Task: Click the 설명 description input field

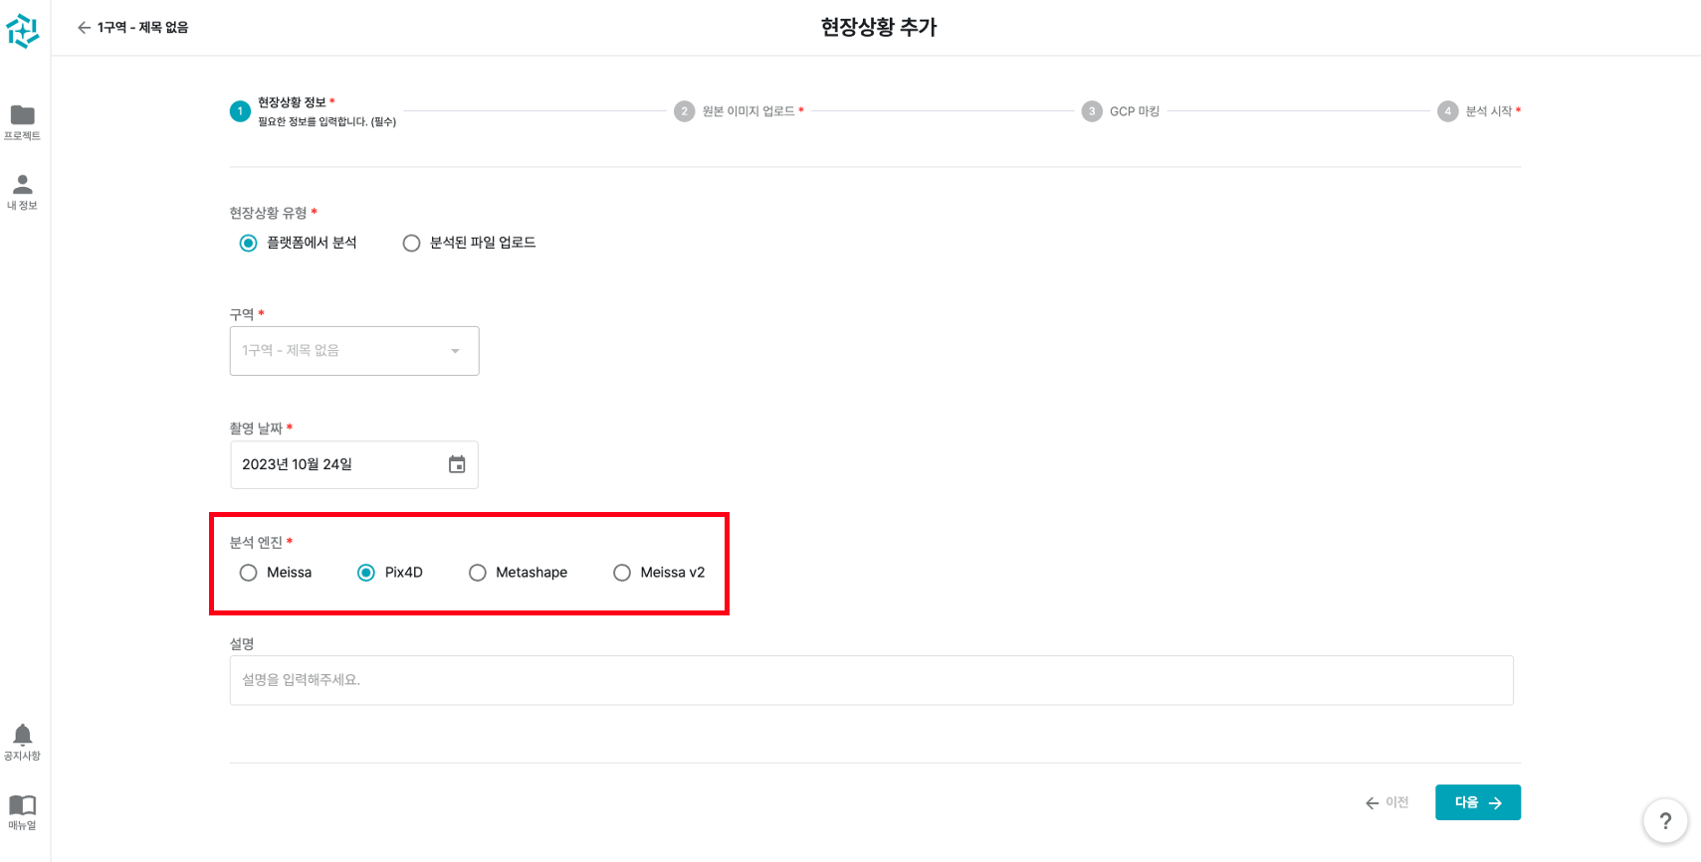Action: pos(871,680)
